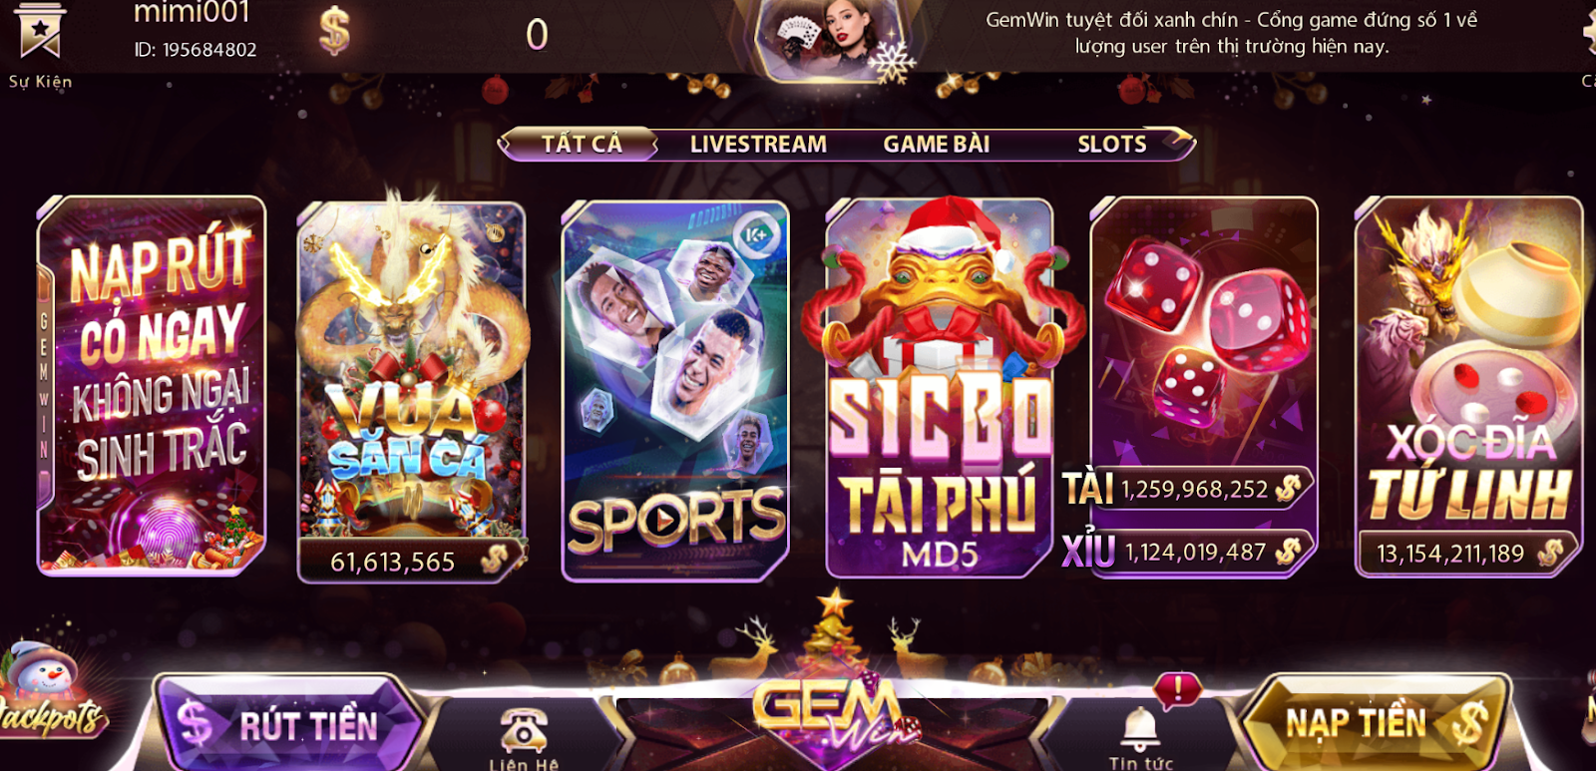Open the Nạp Rút Có Ngay banner

152,387
